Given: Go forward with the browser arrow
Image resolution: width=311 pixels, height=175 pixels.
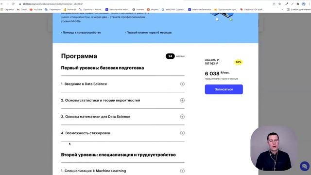Looking at the screenshot, I should 8,4.
